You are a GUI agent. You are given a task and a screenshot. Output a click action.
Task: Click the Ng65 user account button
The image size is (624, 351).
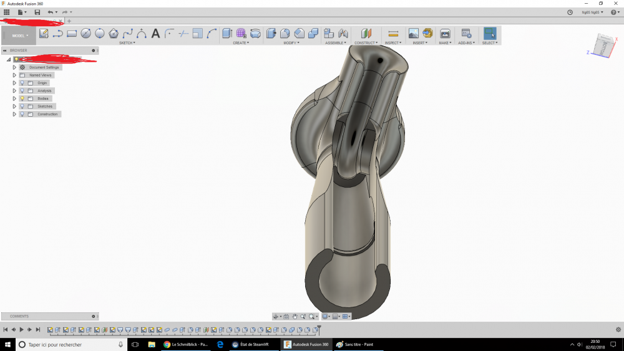point(590,12)
